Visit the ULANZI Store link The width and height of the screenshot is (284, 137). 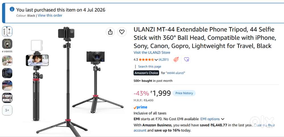click(152, 52)
